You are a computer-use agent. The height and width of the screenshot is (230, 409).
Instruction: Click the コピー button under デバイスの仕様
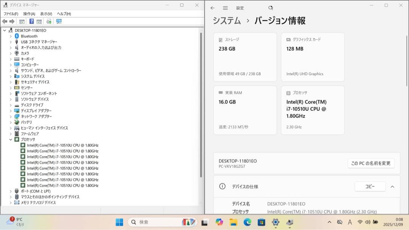pyautogui.click(x=370, y=186)
